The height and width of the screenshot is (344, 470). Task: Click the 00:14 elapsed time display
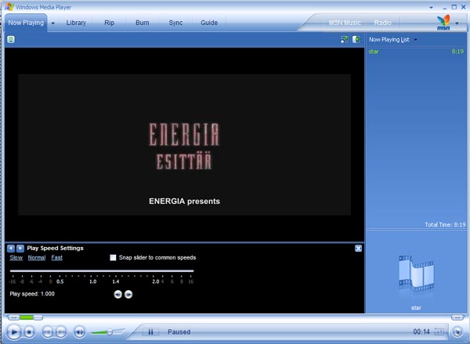click(421, 331)
